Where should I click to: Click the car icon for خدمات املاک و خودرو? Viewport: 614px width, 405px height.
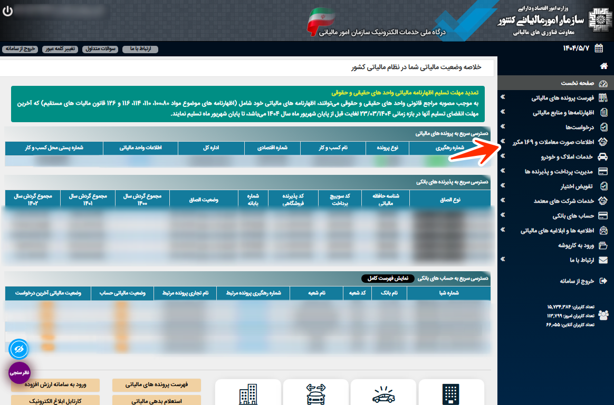pos(603,156)
